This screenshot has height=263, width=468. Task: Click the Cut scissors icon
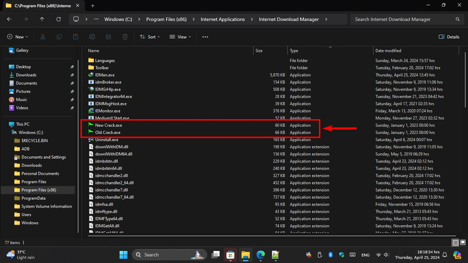click(43, 37)
